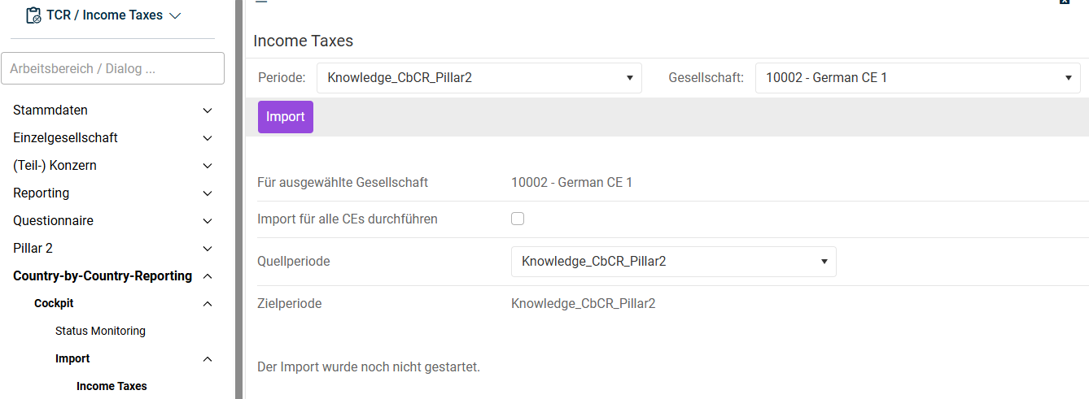Open the TCR / Income Taxes workspace chevron
This screenshot has width=1089, height=399.
coord(174,15)
